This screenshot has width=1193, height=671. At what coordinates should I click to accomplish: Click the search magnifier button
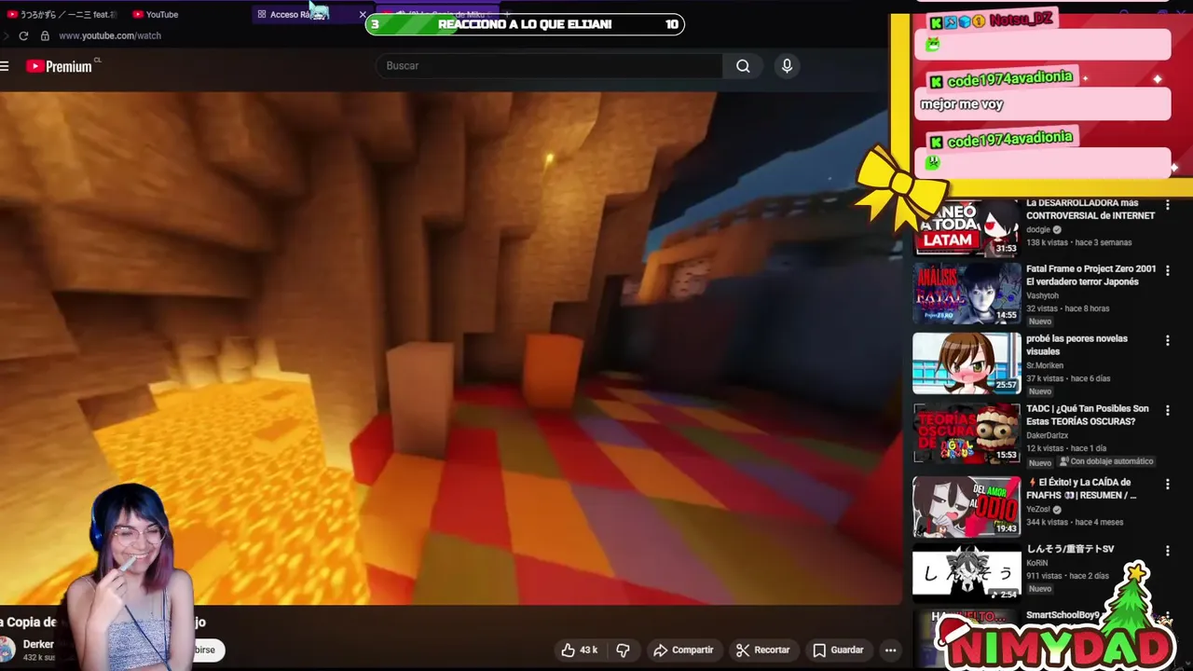[x=743, y=66]
